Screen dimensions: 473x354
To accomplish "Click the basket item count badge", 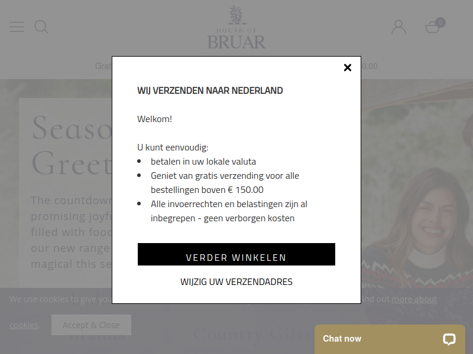I will [x=440, y=22].
